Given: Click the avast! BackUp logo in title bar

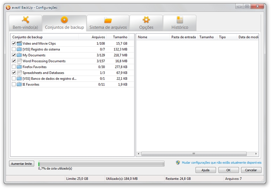Looking at the screenshot, I should (x=8, y=8).
